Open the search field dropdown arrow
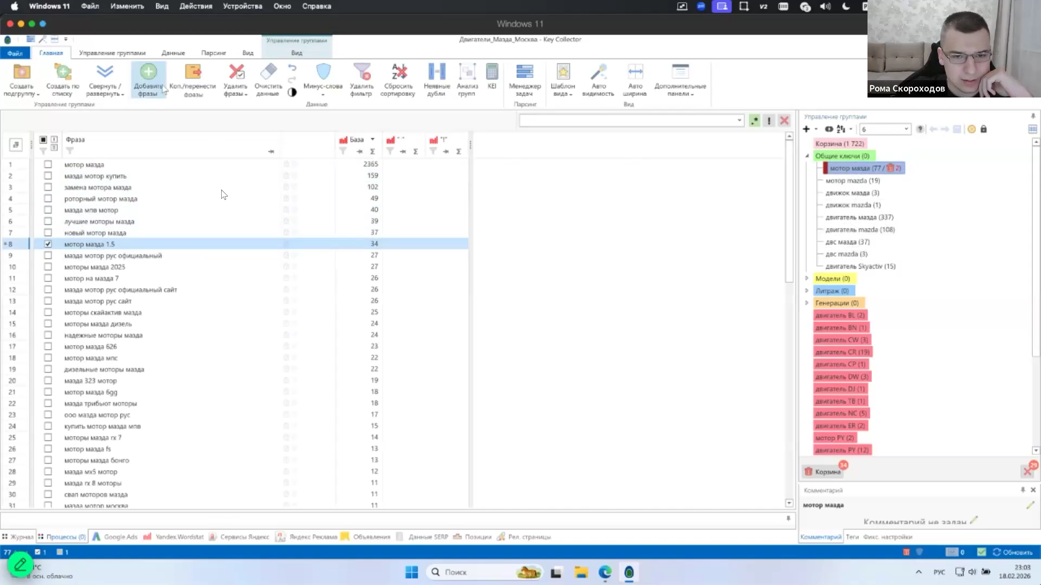The width and height of the screenshot is (1041, 585). coord(739,120)
